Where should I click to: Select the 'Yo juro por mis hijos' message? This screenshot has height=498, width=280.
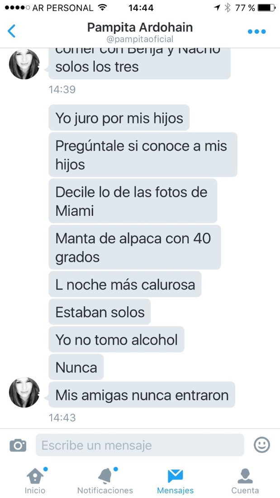coord(119,118)
